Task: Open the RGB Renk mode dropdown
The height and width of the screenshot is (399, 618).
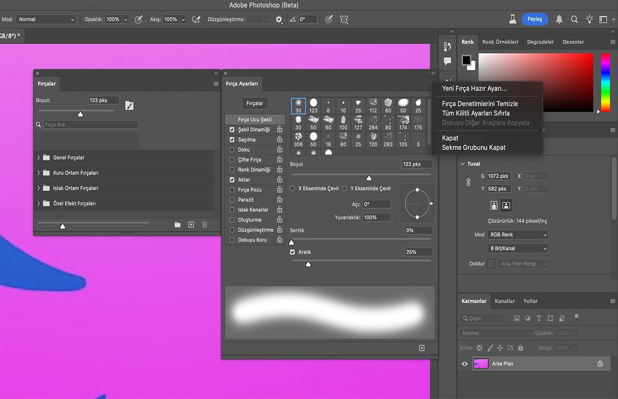Action: point(518,235)
